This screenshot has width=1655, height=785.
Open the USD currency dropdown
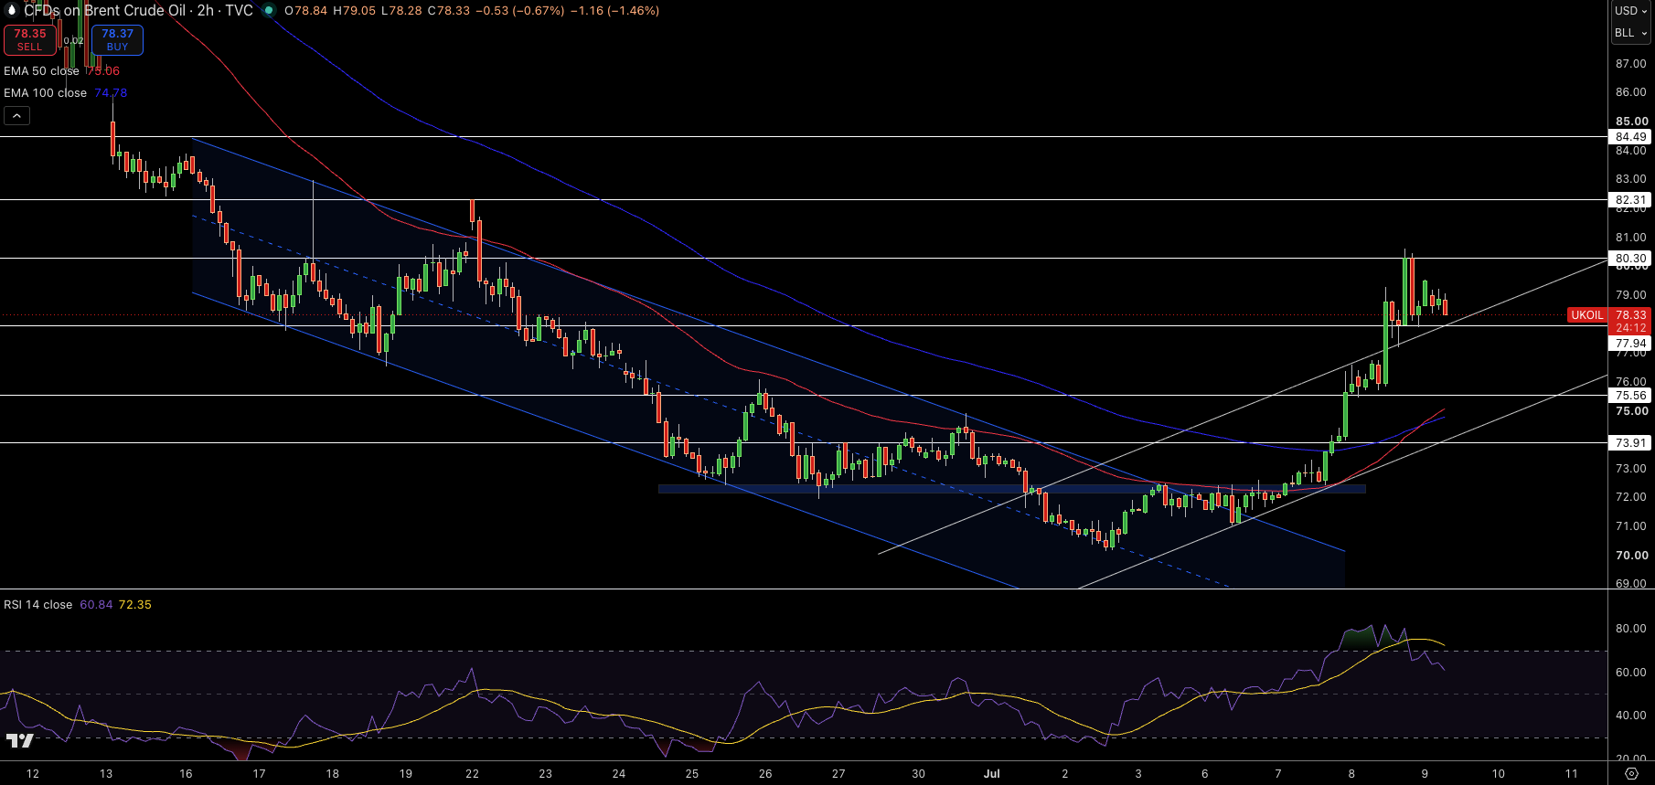coord(1631,11)
